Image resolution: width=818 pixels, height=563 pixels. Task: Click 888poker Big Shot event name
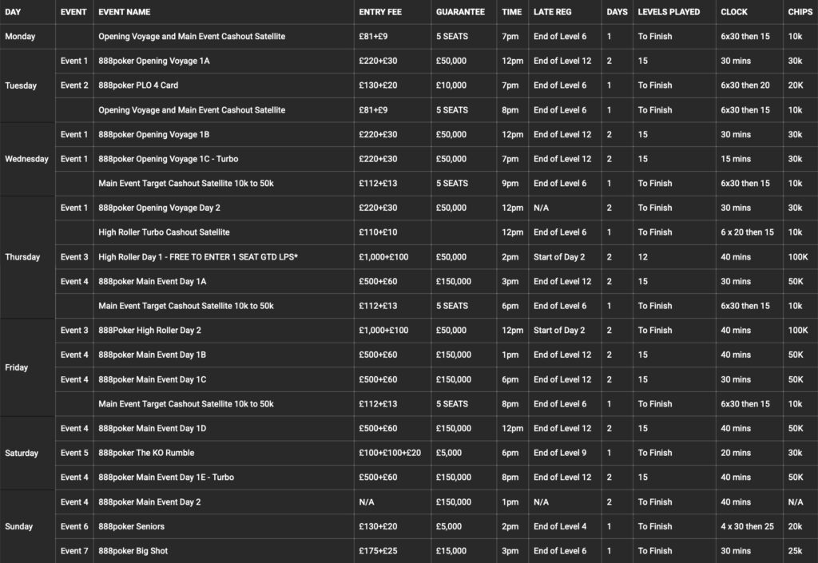pos(133,551)
